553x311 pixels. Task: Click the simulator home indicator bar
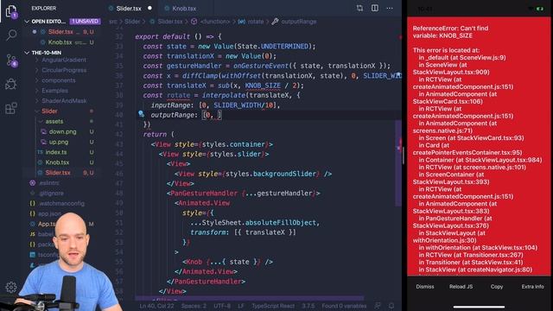pos(479,307)
